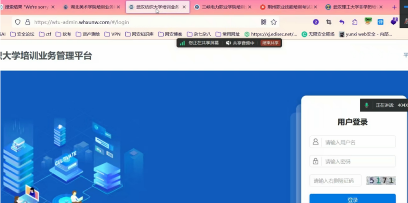The image size is (408, 203).
Task: Click the username input field
Action: click(358, 142)
